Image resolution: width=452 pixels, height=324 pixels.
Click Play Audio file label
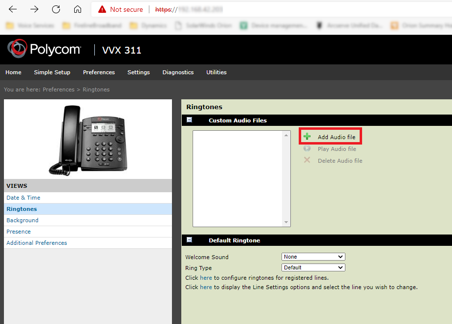pyautogui.click(x=337, y=149)
